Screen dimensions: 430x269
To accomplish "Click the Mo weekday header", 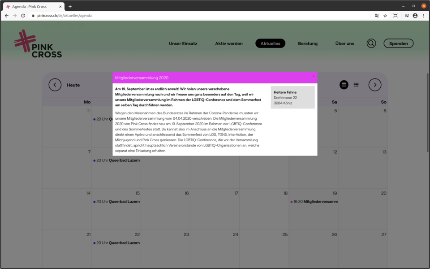I will click(x=87, y=102).
